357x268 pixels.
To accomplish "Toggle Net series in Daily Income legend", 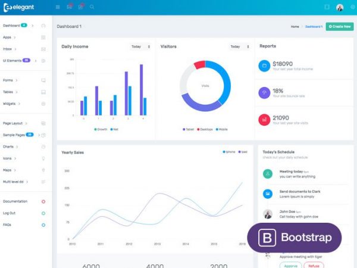I will (x=114, y=129).
